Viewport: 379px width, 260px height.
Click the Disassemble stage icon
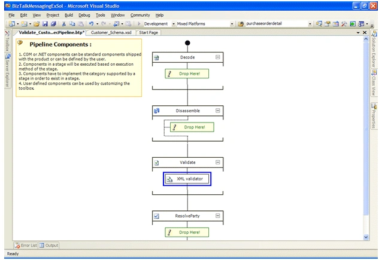(x=157, y=111)
